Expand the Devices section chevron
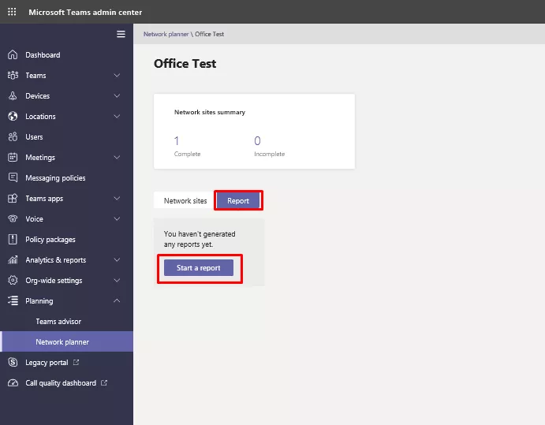The image size is (545, 425). click(117, 96)
